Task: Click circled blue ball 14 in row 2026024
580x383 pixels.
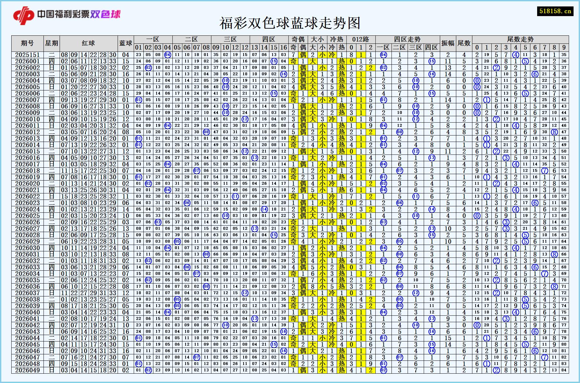Action: click(264, 209)
